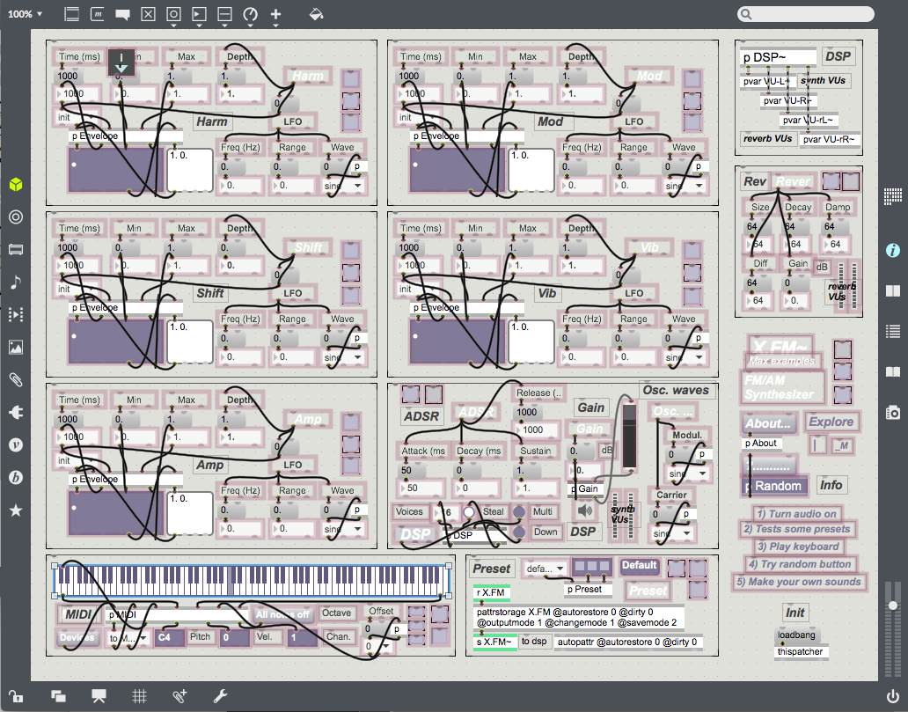Image resolution: width=908 pixels, height=712 pixels.
Task: Open the Snapshots camera icon in the right sidebar
Action: pos(893,412)
